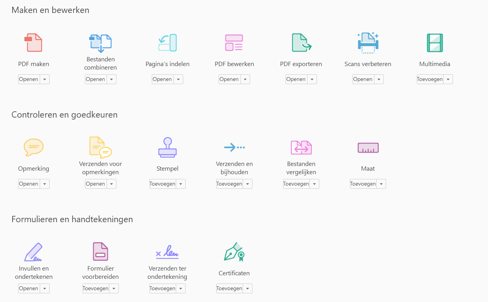
Task: Click the Stempel stamp icon
Action: [x=168, y=147]
